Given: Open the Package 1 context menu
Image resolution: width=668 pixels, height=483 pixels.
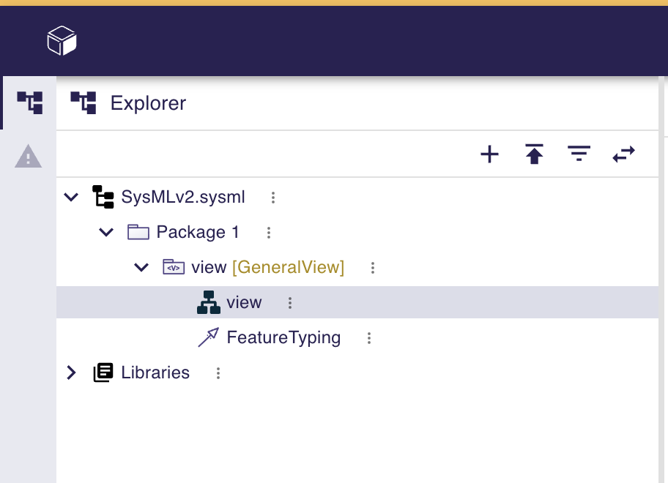Looking at the screenshot, I should (x=269, y=232).
